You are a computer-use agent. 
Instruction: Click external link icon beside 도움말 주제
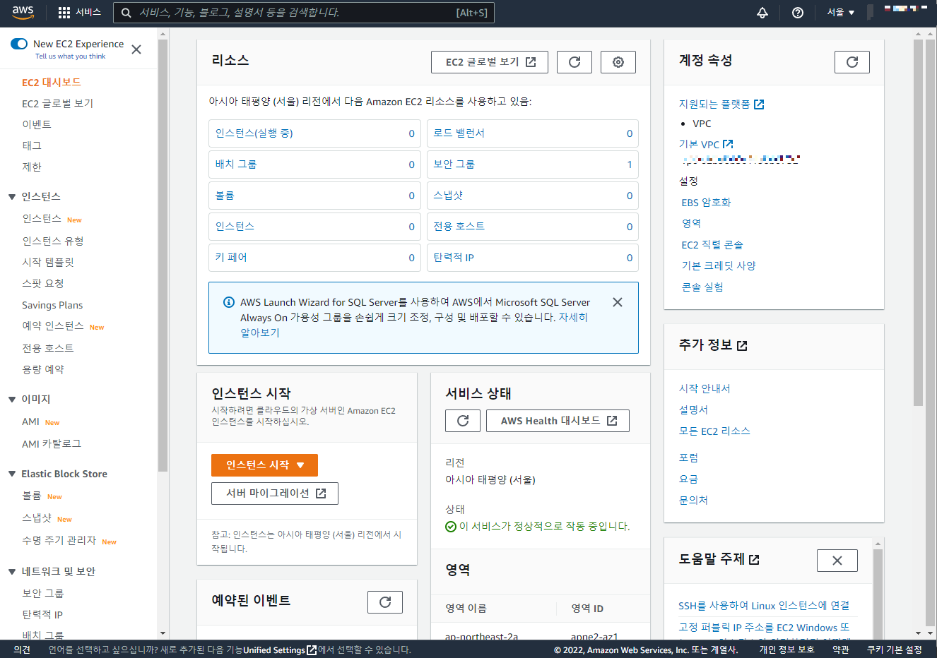754,560
